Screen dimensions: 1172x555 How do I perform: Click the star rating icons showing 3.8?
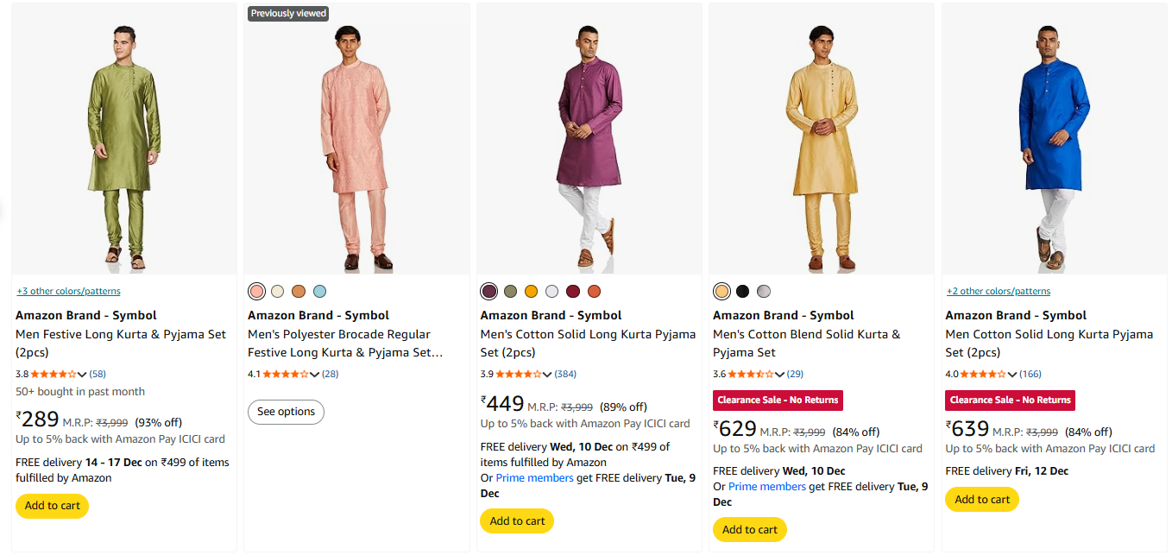[x=54, y=375]
